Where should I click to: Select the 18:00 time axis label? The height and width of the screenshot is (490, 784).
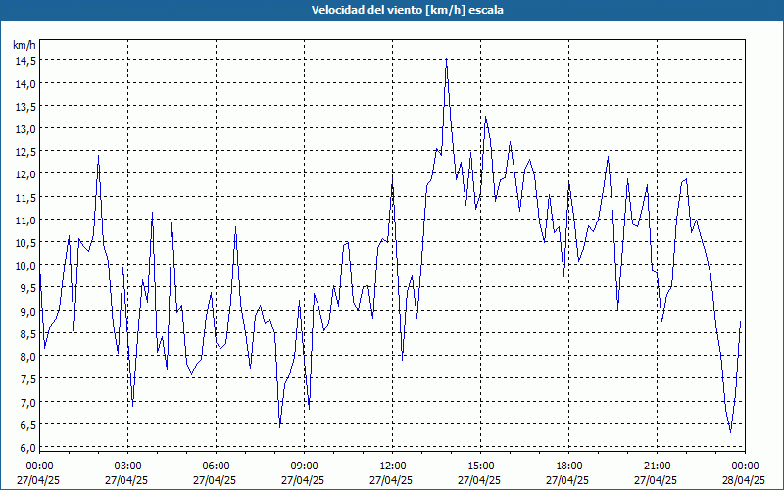click(569, 466)
